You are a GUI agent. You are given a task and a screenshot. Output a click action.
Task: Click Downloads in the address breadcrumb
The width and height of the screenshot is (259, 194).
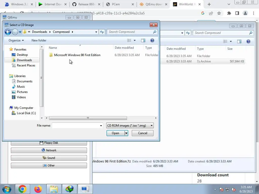coord(39,32)
